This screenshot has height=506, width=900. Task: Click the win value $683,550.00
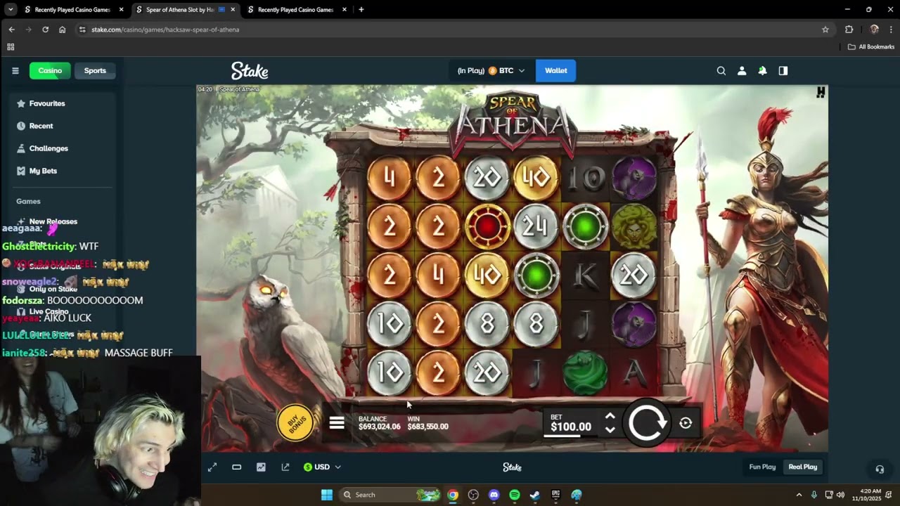(427, 427)
